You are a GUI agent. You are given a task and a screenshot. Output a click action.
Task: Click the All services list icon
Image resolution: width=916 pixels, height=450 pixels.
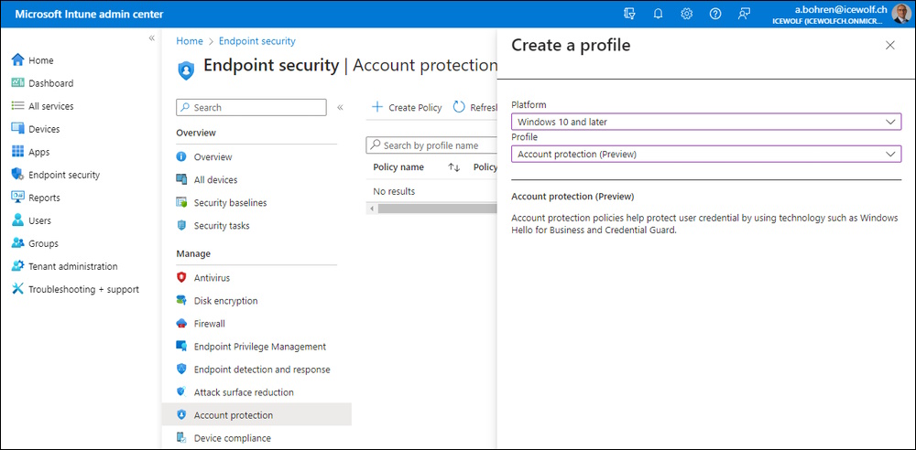(x=18, y=106)
